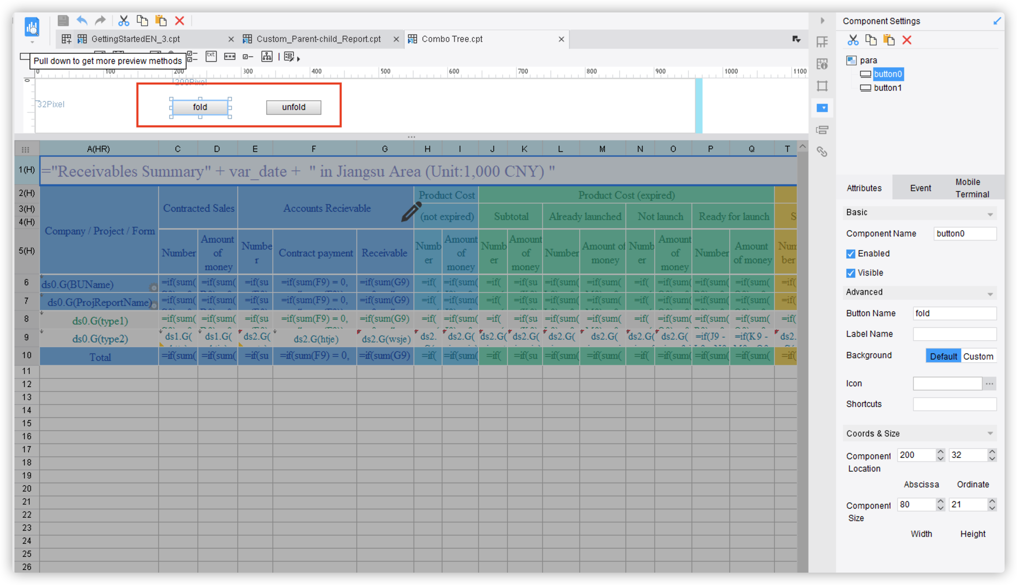Image resolution: width=1017 pixels, height=585 pixels.
Task: Open the Icon picker via ellipsis button
Action: 990,383
